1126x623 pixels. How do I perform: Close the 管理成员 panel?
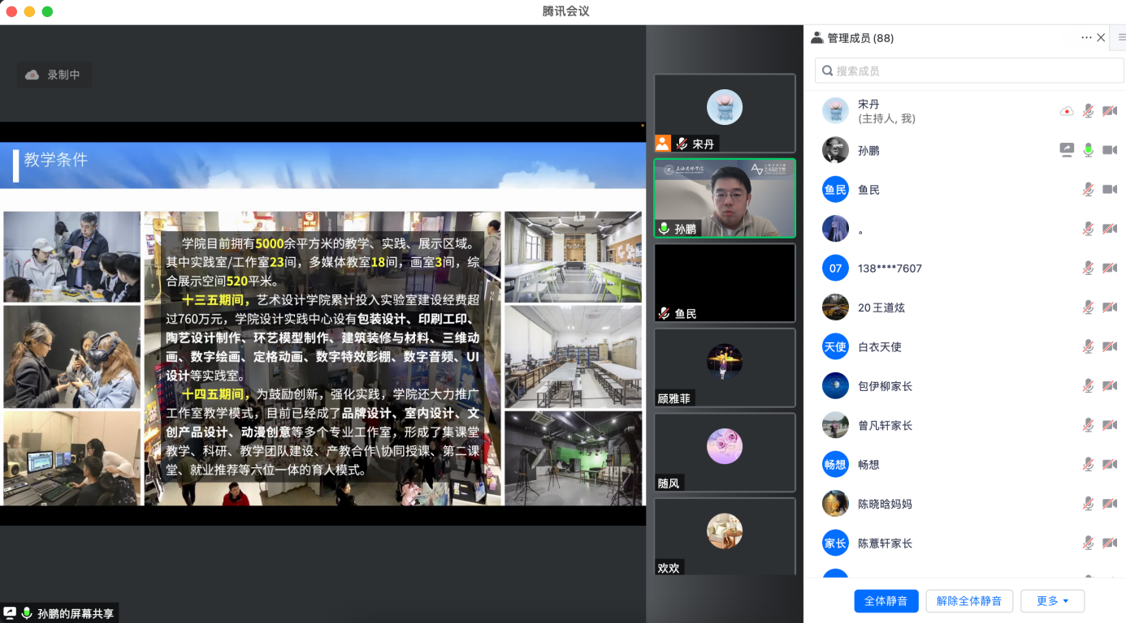(1101, 38)
